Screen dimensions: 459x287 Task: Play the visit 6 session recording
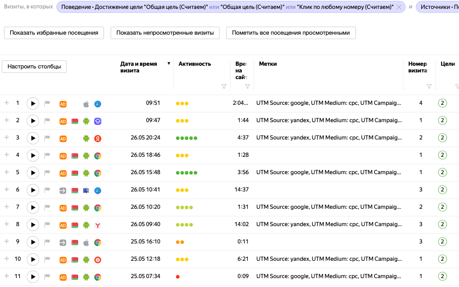(33, 190)
